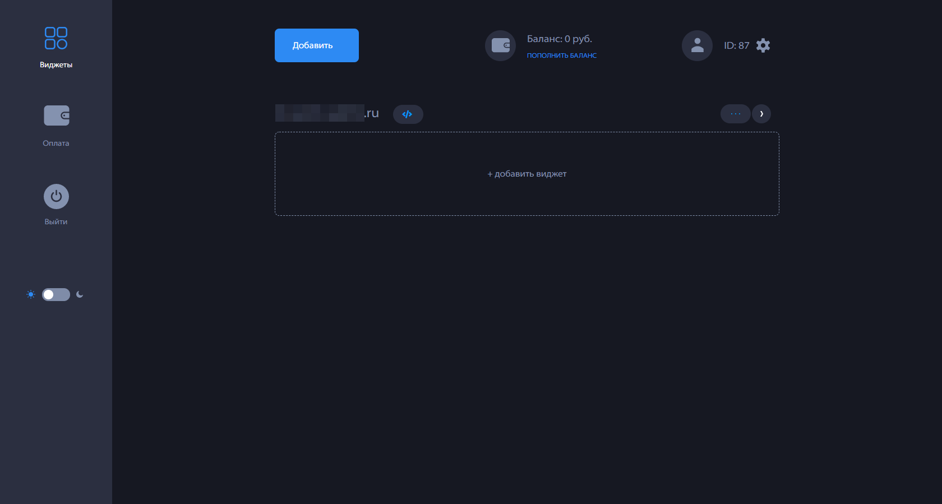
Task: Click the Баланс: 0 руб. text
Action: (x=560, y=39)
